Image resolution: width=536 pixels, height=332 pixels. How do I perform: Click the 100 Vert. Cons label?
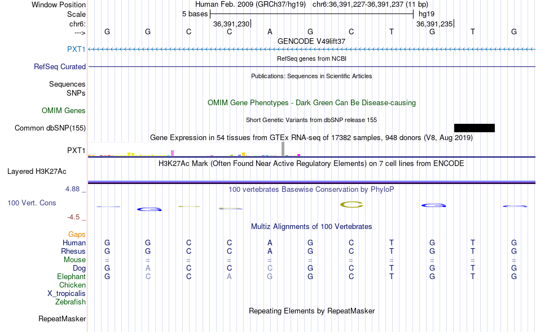[x=32, y=203]
